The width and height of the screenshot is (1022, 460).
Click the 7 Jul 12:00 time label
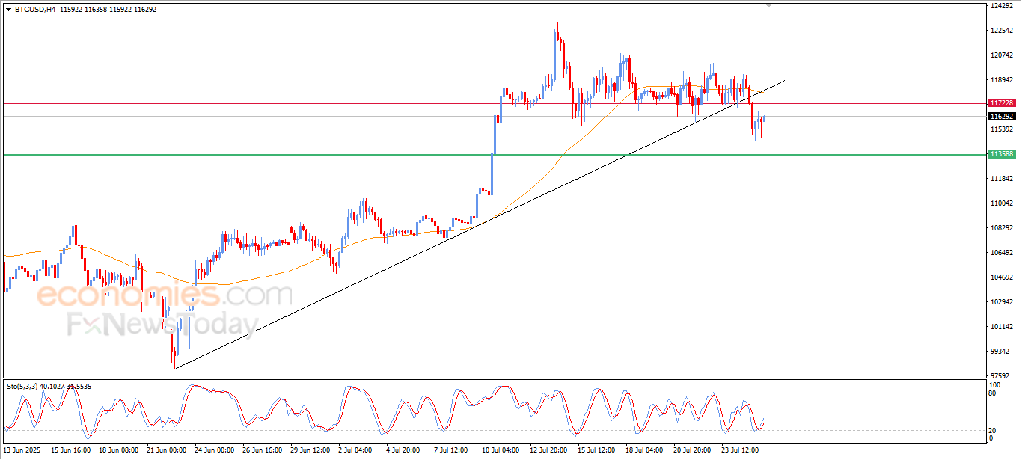click(x=452, y=451)
